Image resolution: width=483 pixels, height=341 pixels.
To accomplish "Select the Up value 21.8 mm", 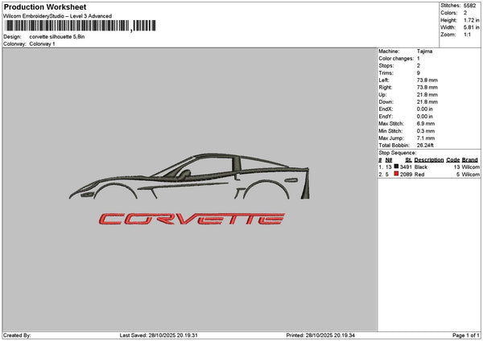I will pyautogui.click(x=427, y=94).
